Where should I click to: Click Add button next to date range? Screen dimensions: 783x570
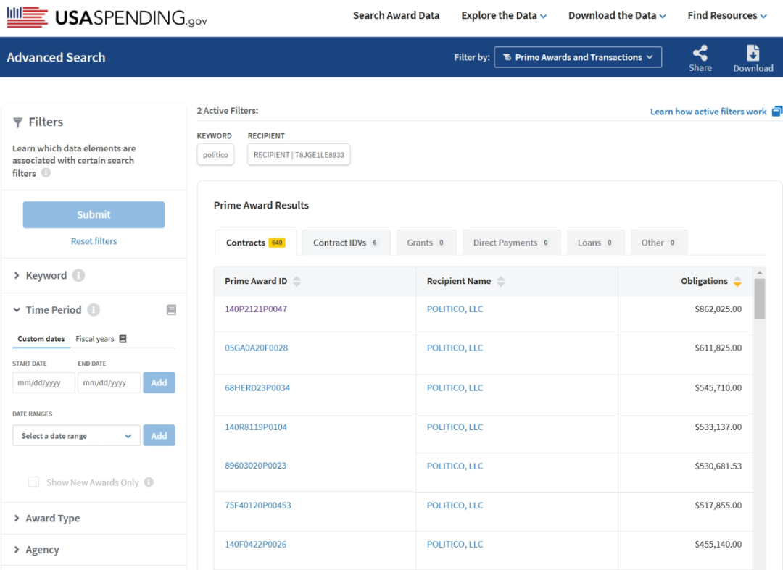(x=159, y=435)
